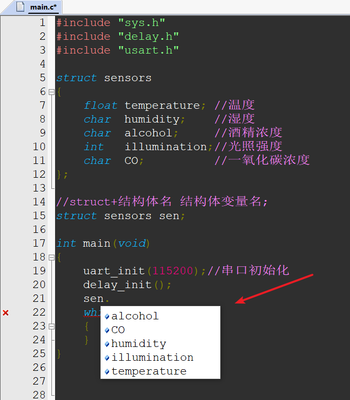This screenshot has width=350, height=400.
Task: Click the diamond icon beside temperature
Action: pos(107,372)
